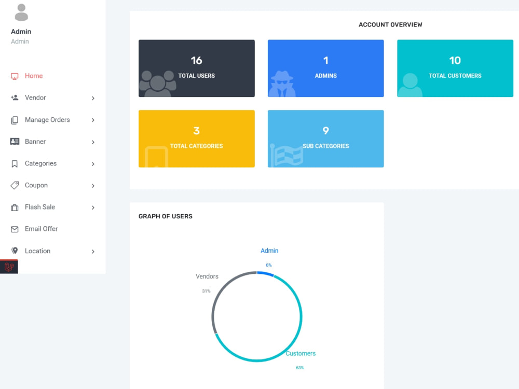Open the Laravel debug bar icon
This screenshot has height=389, width=519.
coord(9,267)
